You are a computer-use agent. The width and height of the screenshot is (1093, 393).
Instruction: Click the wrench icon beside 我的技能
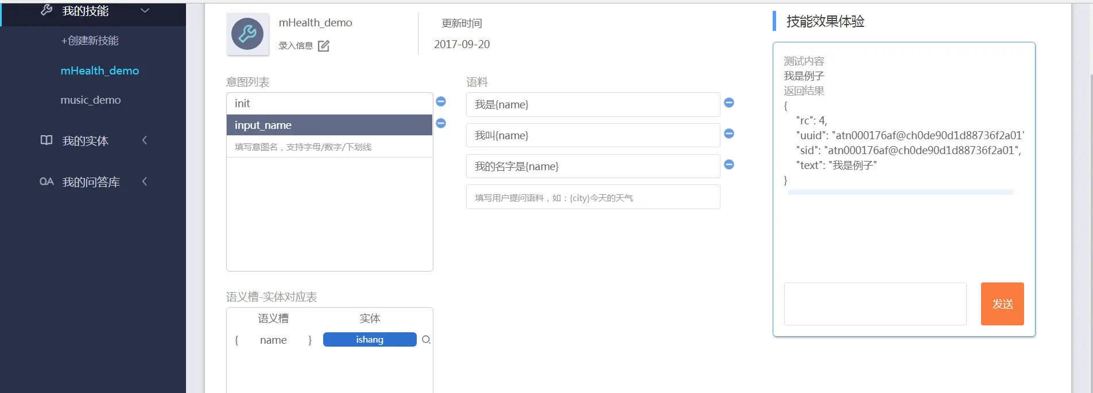click(46, 10)
